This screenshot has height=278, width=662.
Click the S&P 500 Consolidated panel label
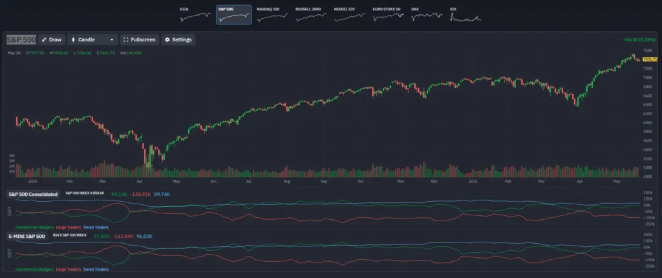click(33, 195)
